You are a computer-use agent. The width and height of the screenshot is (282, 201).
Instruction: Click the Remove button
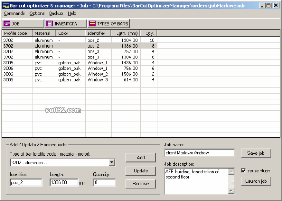pyautogui.click(x=141, y=184)
